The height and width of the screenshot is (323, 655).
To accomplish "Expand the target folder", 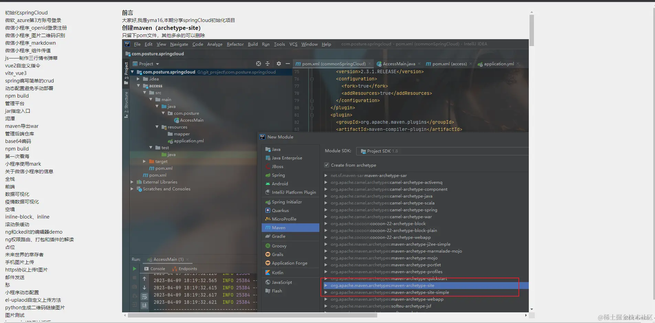I will 144,161.
